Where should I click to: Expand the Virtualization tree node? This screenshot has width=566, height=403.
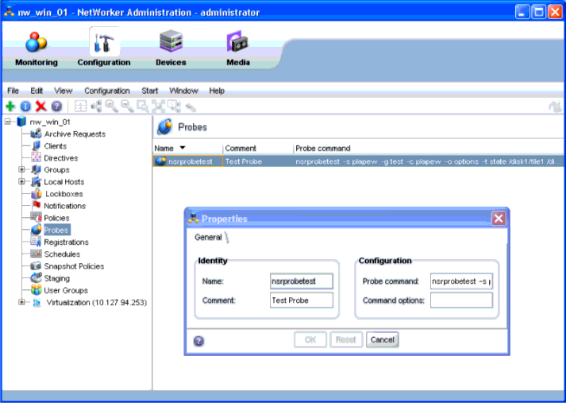click(21, 302)
